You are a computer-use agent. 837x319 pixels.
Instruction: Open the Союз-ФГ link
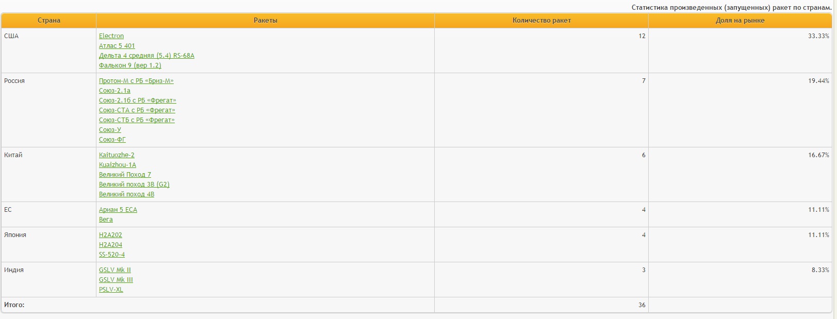[112, 140]
